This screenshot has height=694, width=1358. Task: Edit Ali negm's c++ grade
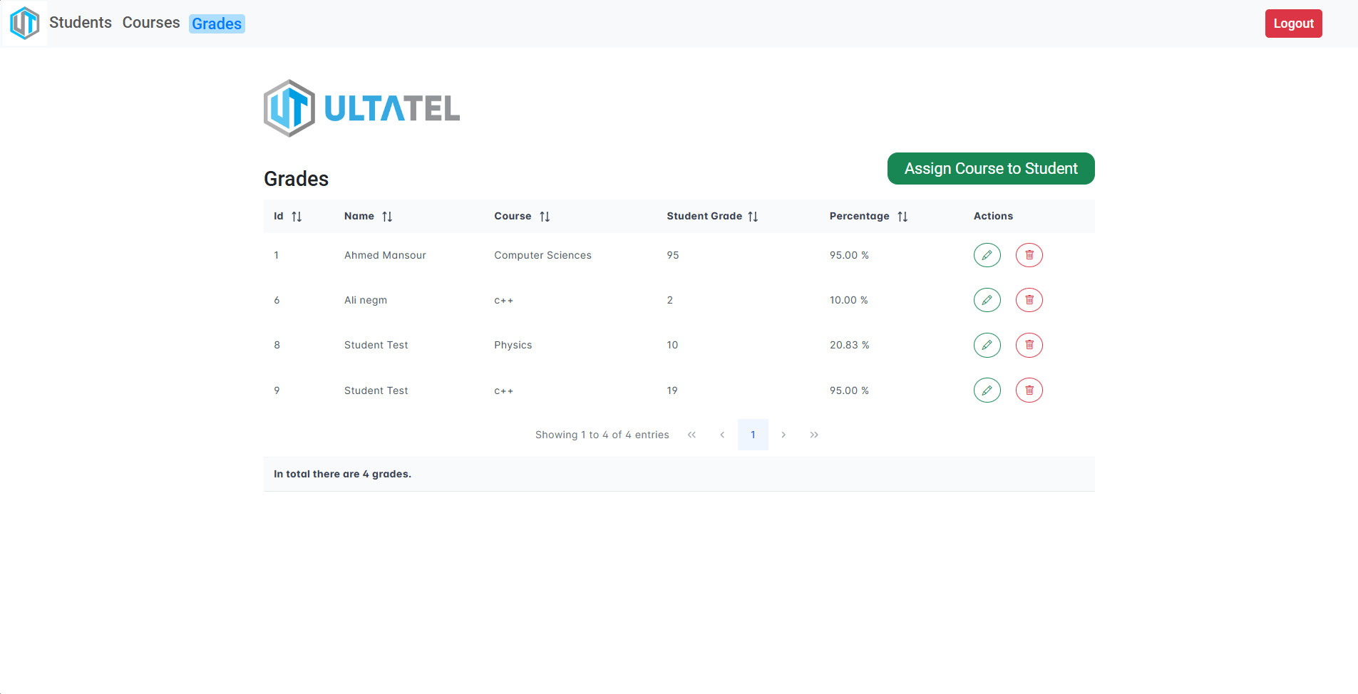(x=987, y=300)
